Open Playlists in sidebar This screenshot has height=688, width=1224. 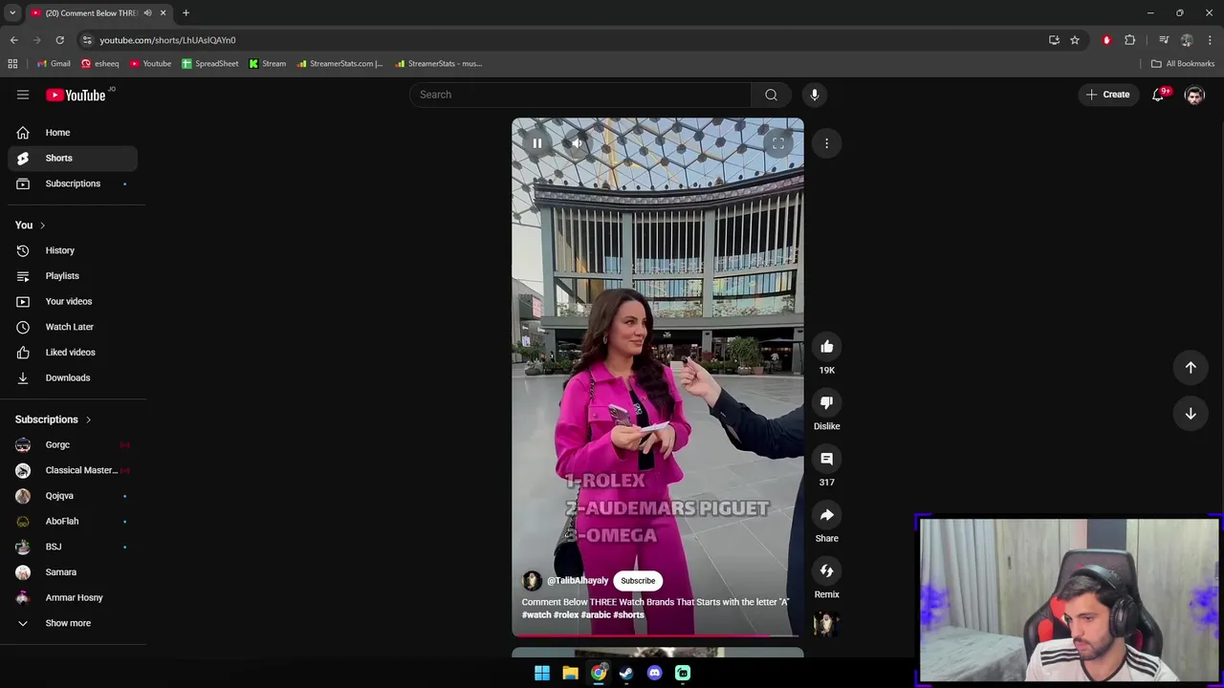[x=73, y=276]
